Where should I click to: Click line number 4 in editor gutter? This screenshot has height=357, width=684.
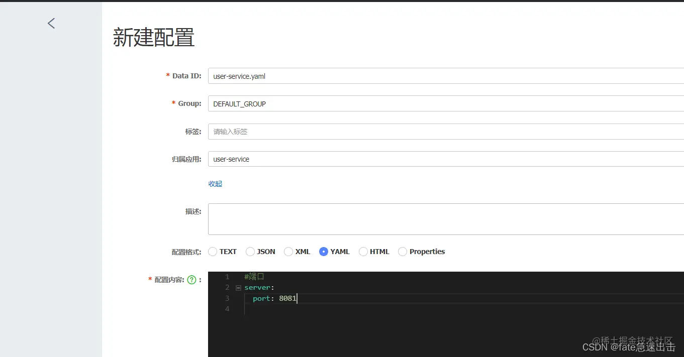[x=227, y=309]
